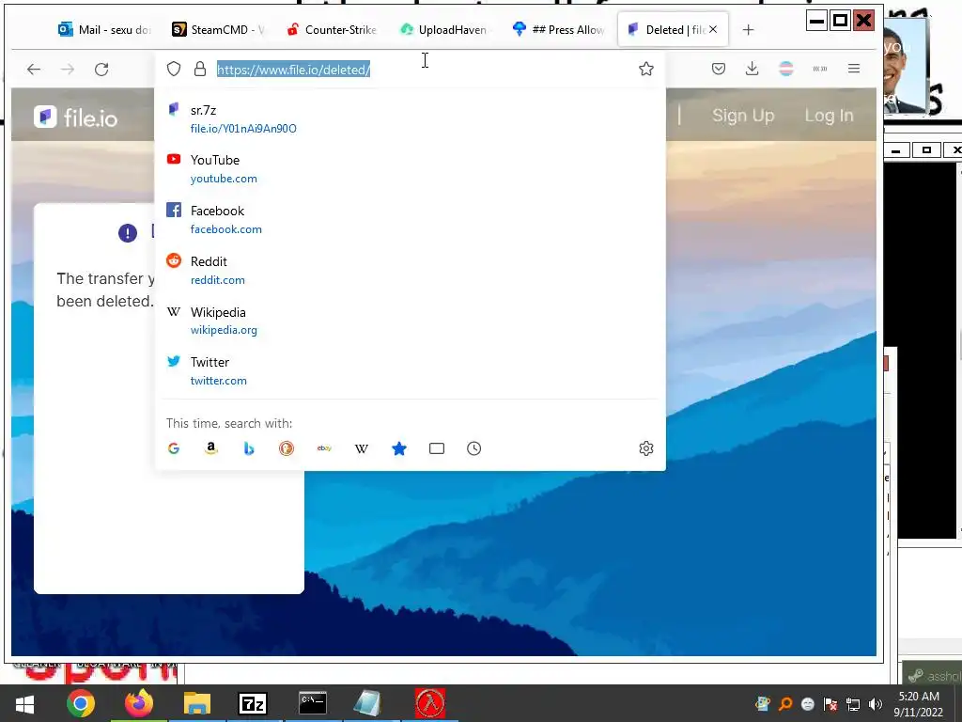Viewport: 962px width, 722px height.
Task: Search with Google one-off engine icon
Action: click(174, 448)
